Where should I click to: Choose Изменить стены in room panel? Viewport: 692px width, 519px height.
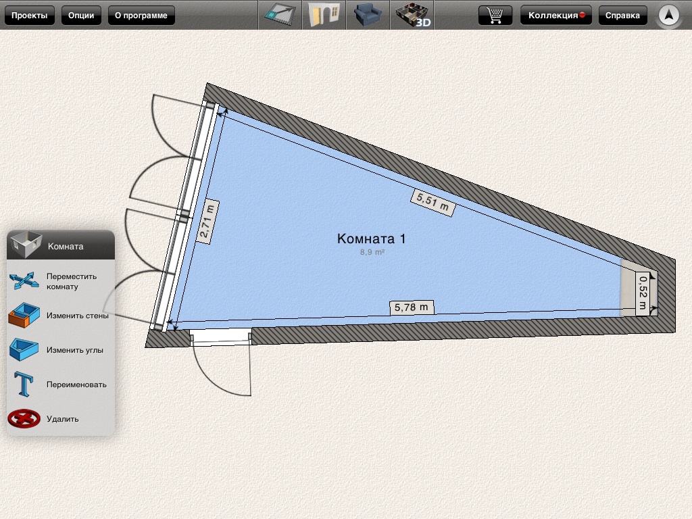pyautogui.click(x=77, y=316)
